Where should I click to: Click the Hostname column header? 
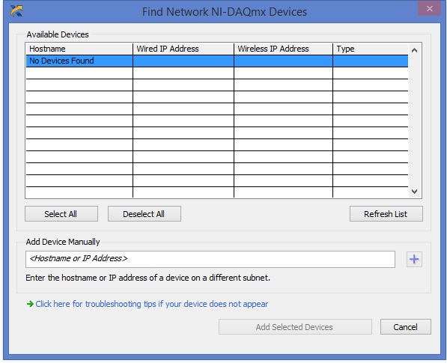pos(79,49)
